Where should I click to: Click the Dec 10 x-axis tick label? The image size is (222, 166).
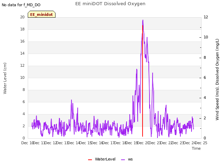pyautogui.click(x=27, y=143)
